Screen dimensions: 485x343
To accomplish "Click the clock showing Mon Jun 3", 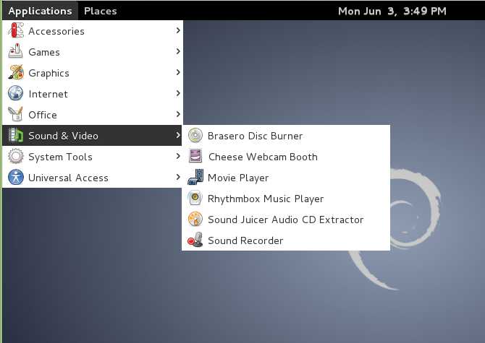I will click(x=392, y=11).
